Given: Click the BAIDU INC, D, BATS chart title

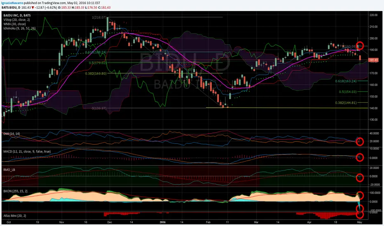Looking at the screenshot, I should coord(17,15).
